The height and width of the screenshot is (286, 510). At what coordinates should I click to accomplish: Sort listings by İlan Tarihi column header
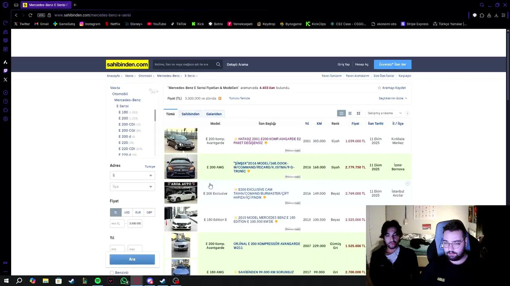click(375, 124)
